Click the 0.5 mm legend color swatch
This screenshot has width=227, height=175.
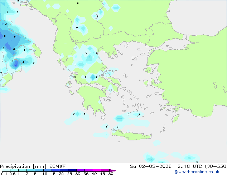pos(14,170)
